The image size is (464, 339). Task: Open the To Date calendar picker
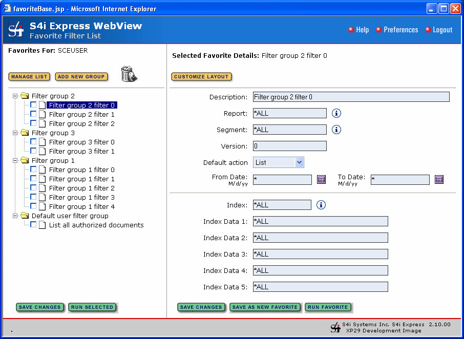coord(439,180)
